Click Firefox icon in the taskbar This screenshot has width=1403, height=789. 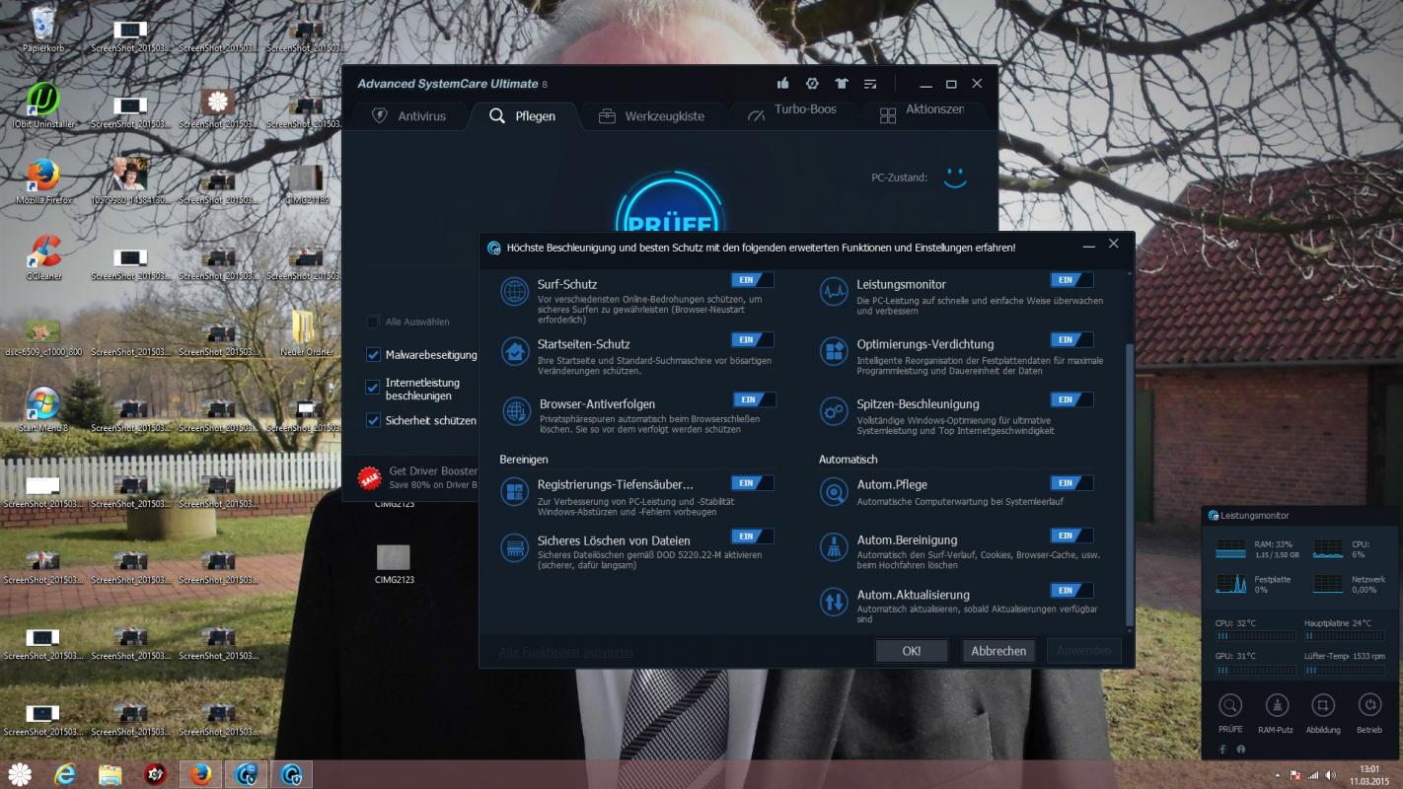201,773
